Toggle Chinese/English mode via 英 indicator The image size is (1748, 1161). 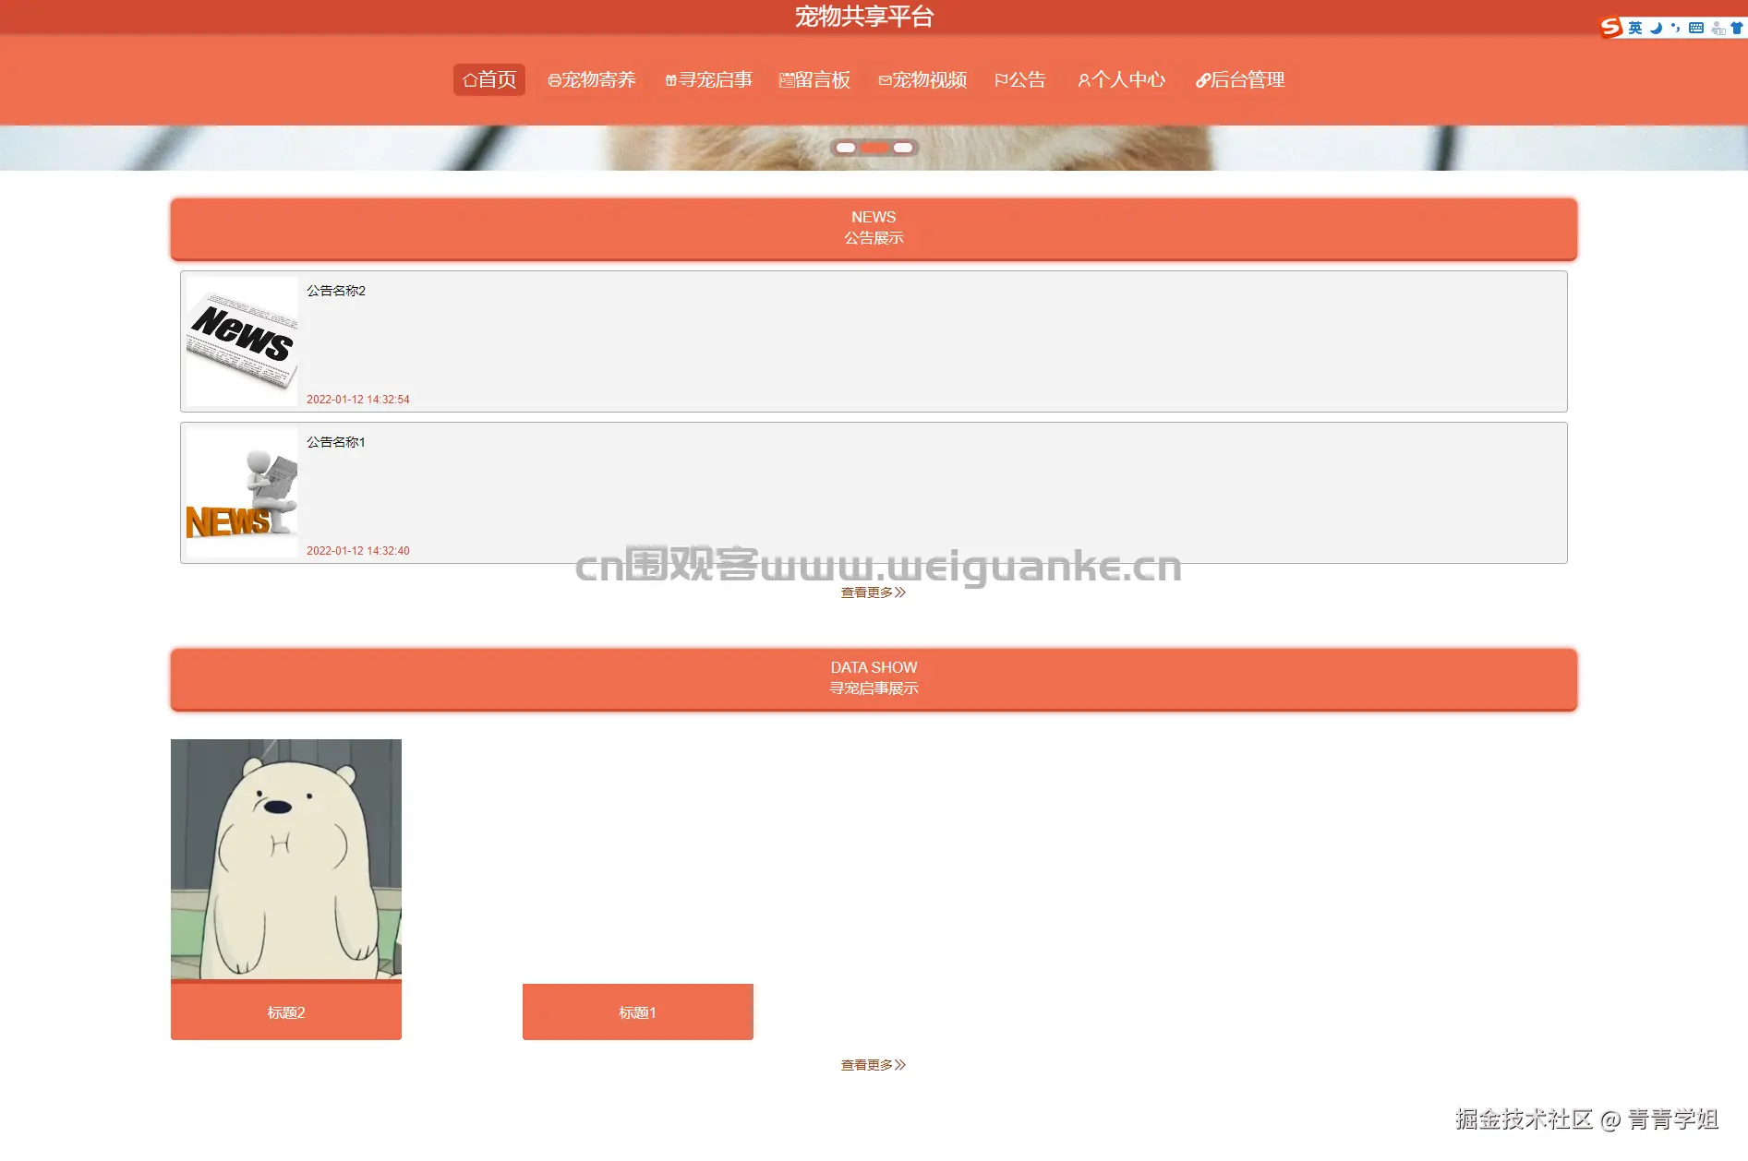(1634, 28)
